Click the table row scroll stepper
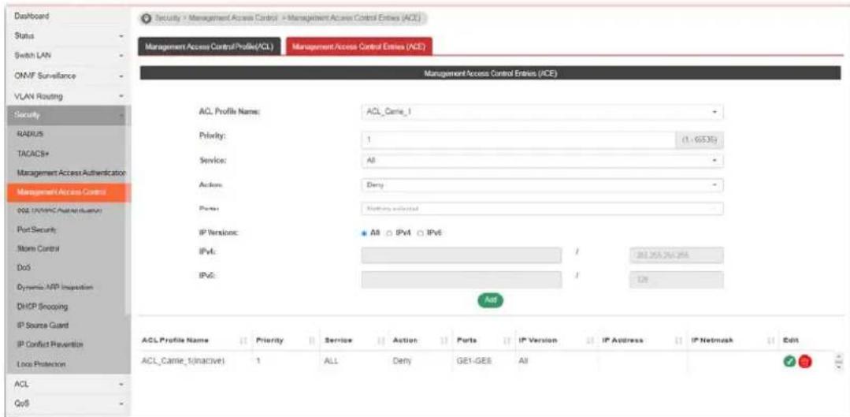 [x=841, y=362]
